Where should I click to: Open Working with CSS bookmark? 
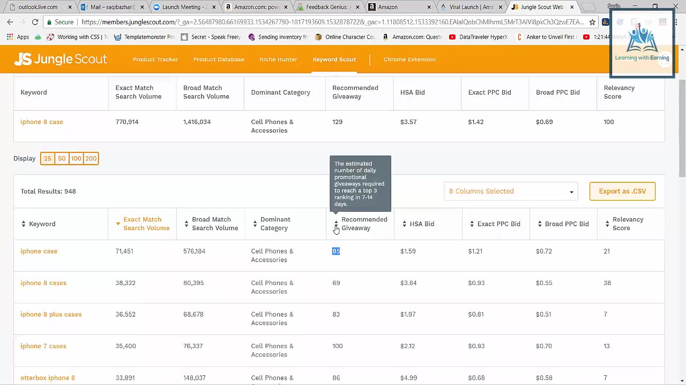tap(77, 37)
